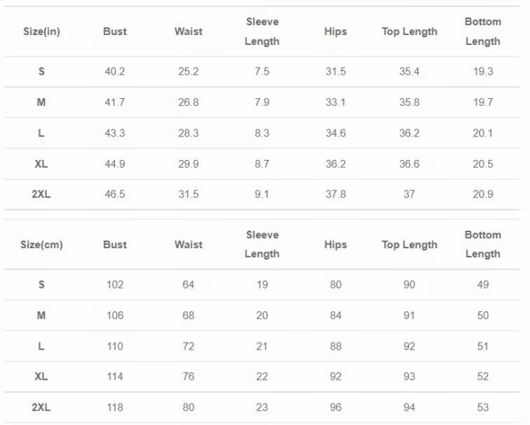Click top length value 37
530x425 pixels.
409,194
